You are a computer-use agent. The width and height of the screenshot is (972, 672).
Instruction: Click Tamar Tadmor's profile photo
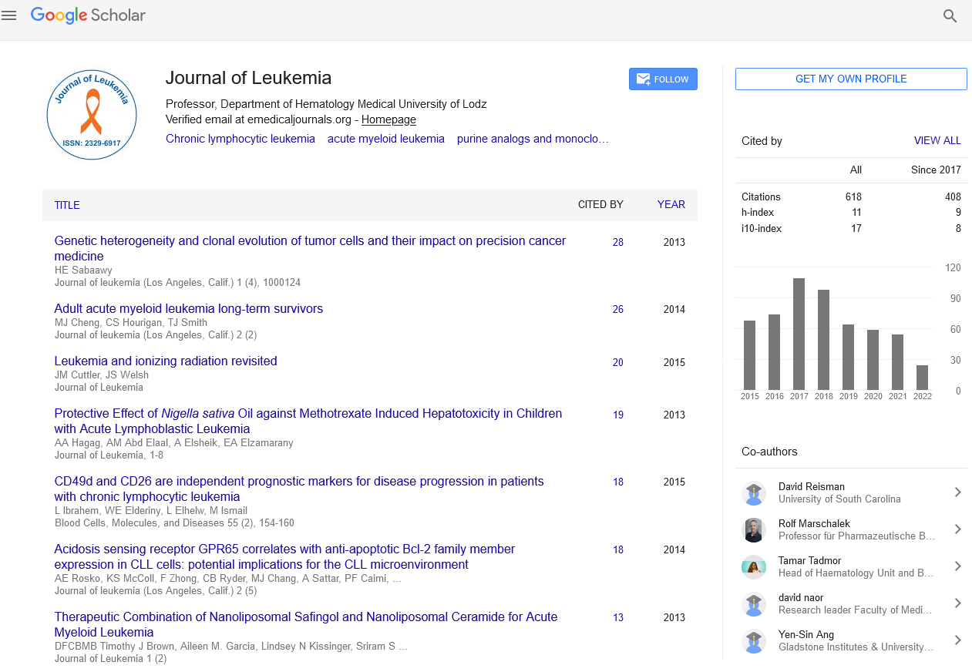pyautogui.click(x=753, y=567)
